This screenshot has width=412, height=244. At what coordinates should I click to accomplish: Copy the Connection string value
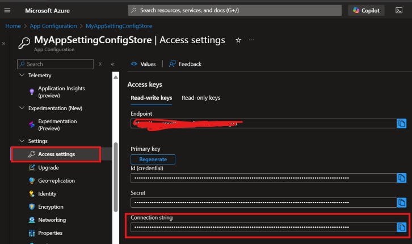tap(402, 227)
